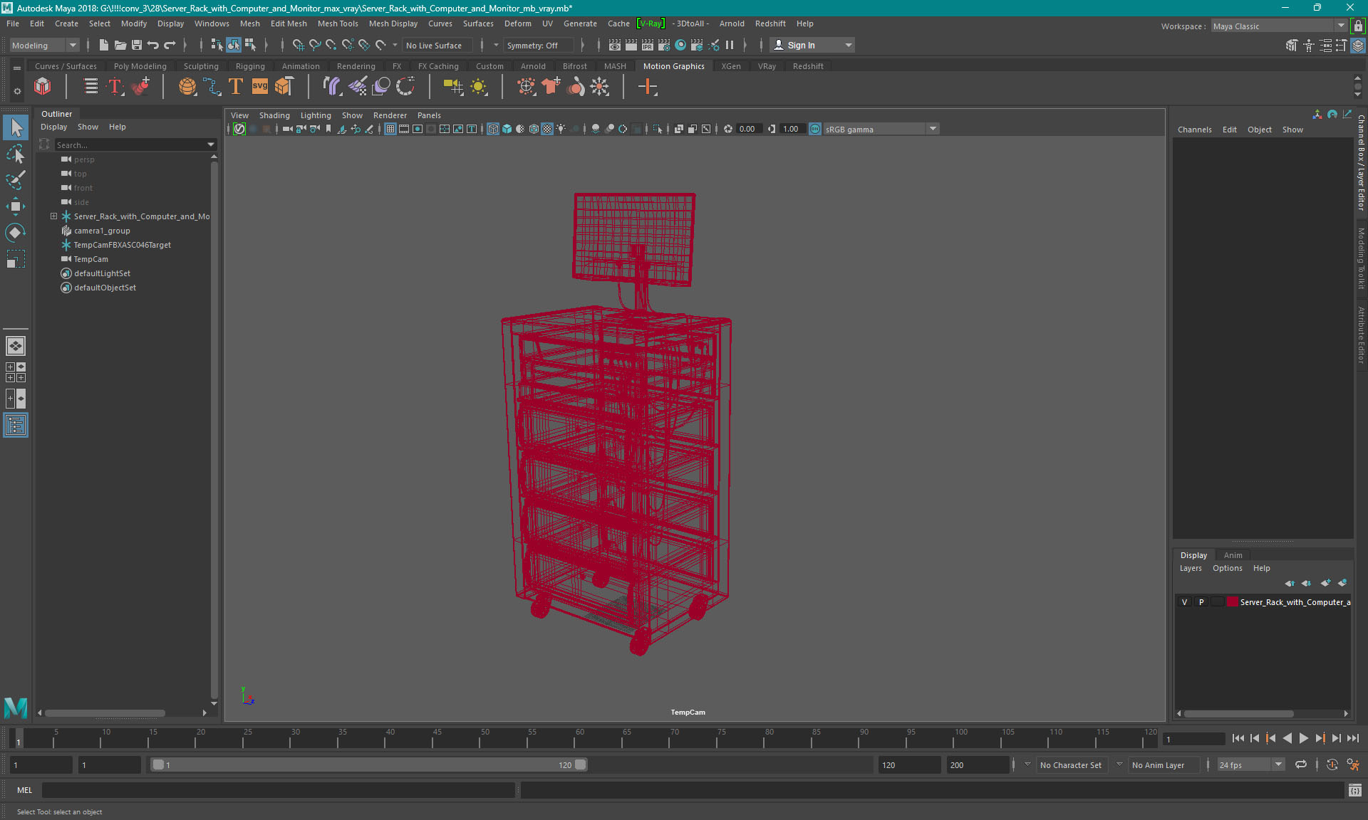Expand the Server_Rack_with_Computer_and_Mo node
The height and width of the screenshot is (820, 1368).
(53, 216)
